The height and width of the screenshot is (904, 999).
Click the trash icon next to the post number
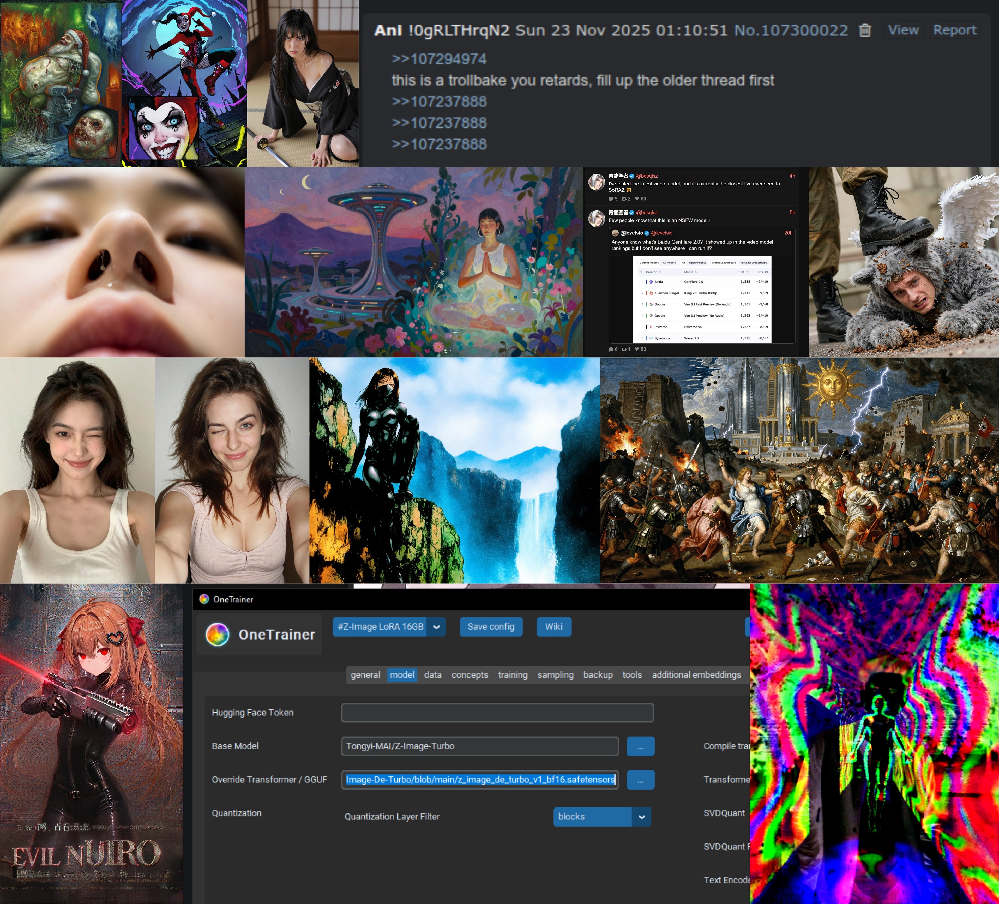865,30
